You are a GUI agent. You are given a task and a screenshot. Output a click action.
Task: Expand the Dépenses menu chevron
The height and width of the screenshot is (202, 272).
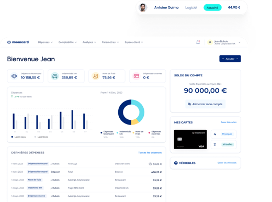tap(52, 42)
